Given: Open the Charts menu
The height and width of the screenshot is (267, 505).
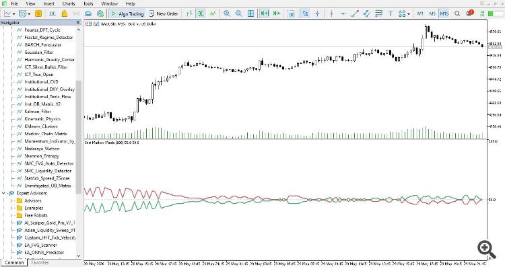Looking at the screenshot, I should coord(69,4).
